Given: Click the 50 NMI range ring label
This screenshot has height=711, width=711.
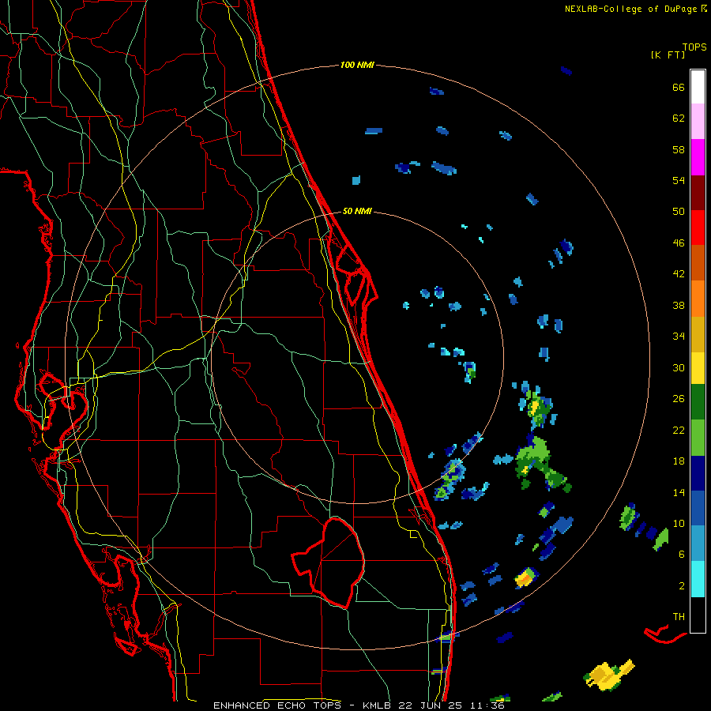Looking at the screenshot, I should click(357, 211).
